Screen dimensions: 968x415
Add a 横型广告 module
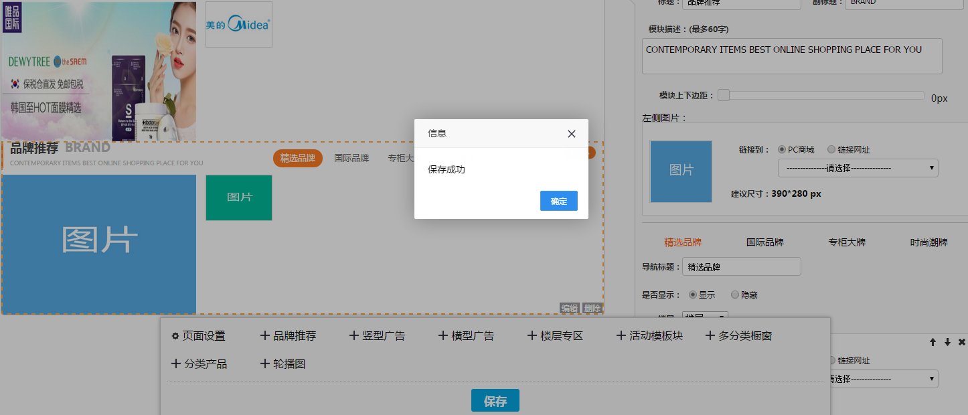[466, 336]
